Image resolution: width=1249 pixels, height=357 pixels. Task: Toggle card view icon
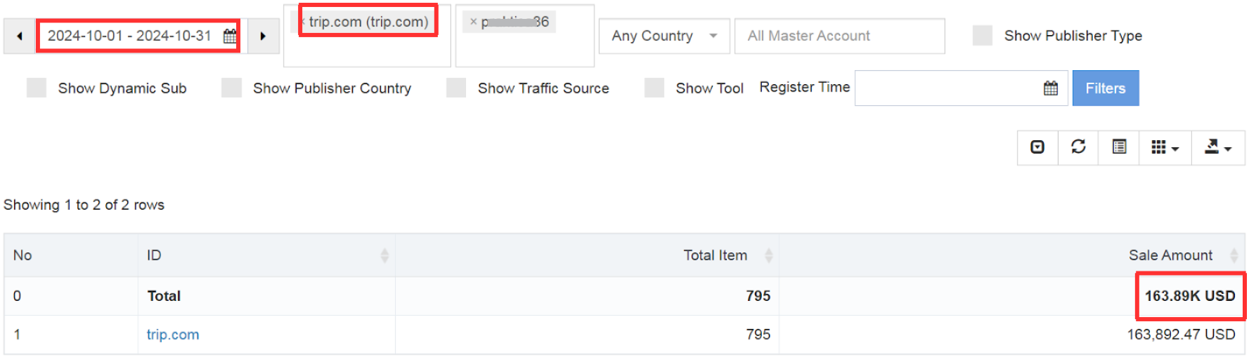pos(1119,147)
